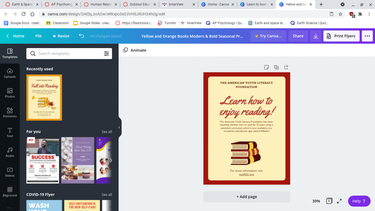Viewport: 375px width, 211px height.
Task: Open the Uploads sidebar panel
Action: [x=10, y=73]
